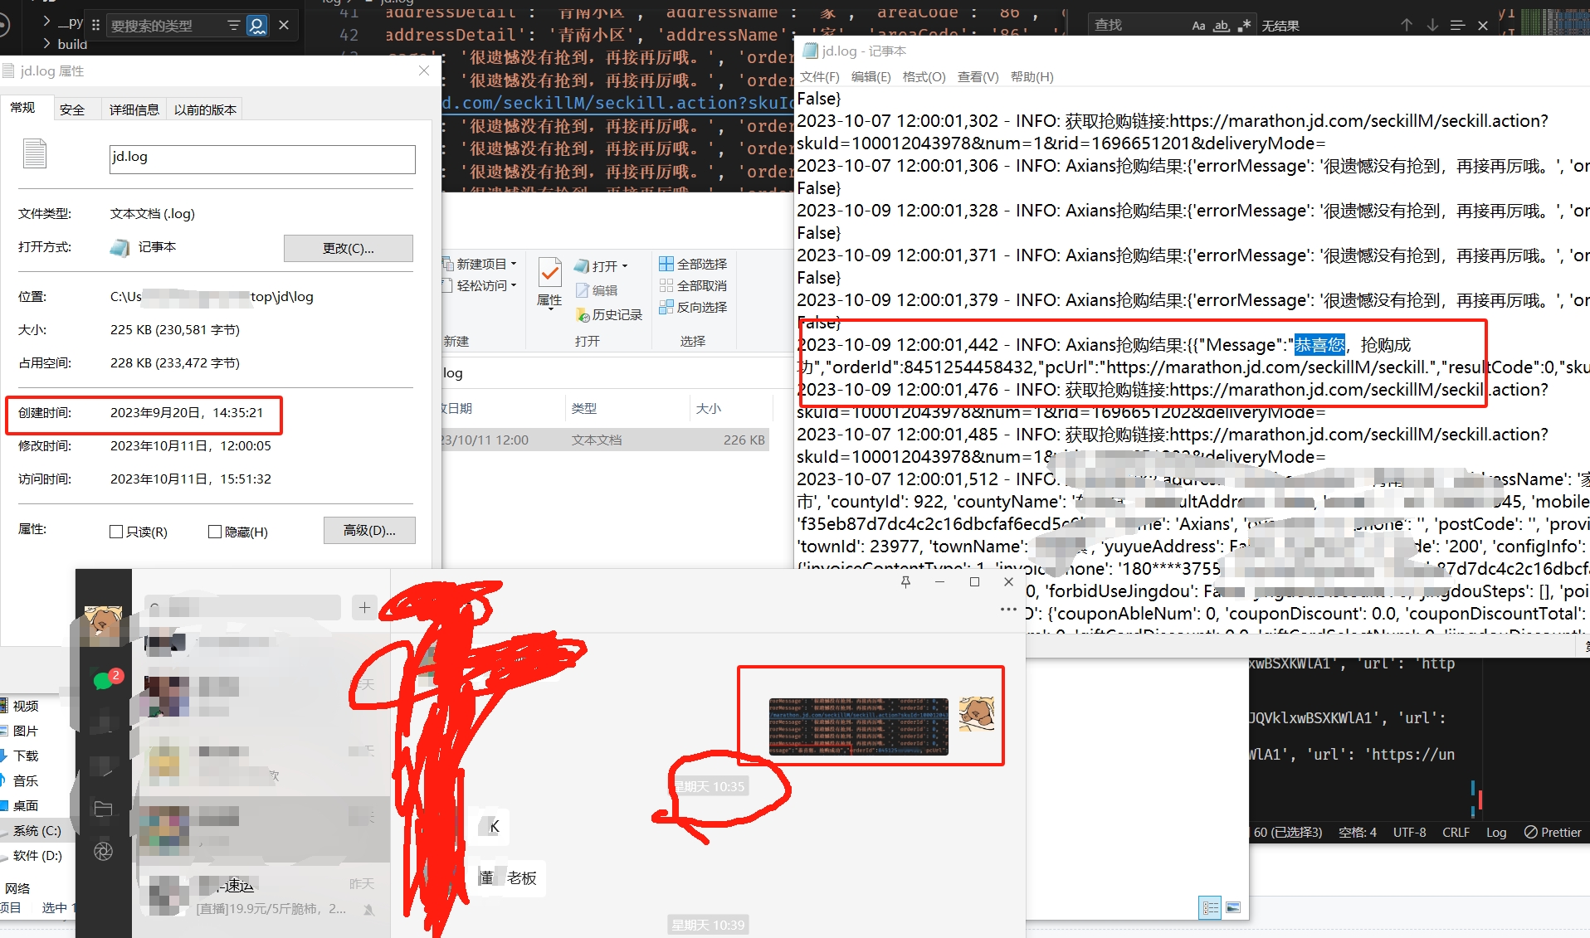Open the 打开 dropdown in Explorer ribbon
This screenshot has width=1590, height=938.
point(602,266)
